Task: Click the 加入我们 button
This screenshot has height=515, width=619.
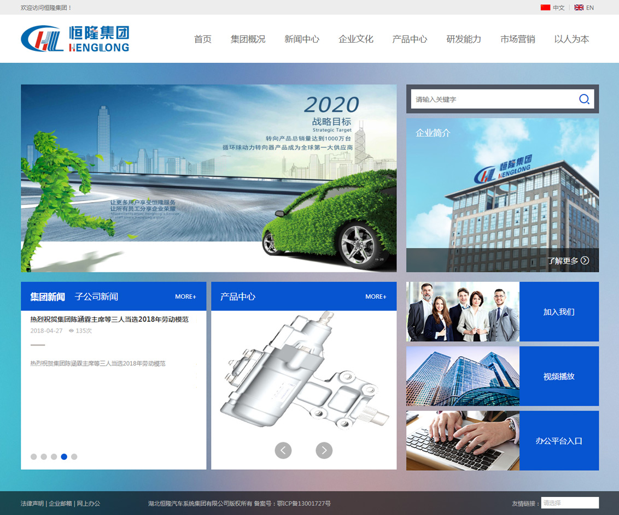Action: 559,312
